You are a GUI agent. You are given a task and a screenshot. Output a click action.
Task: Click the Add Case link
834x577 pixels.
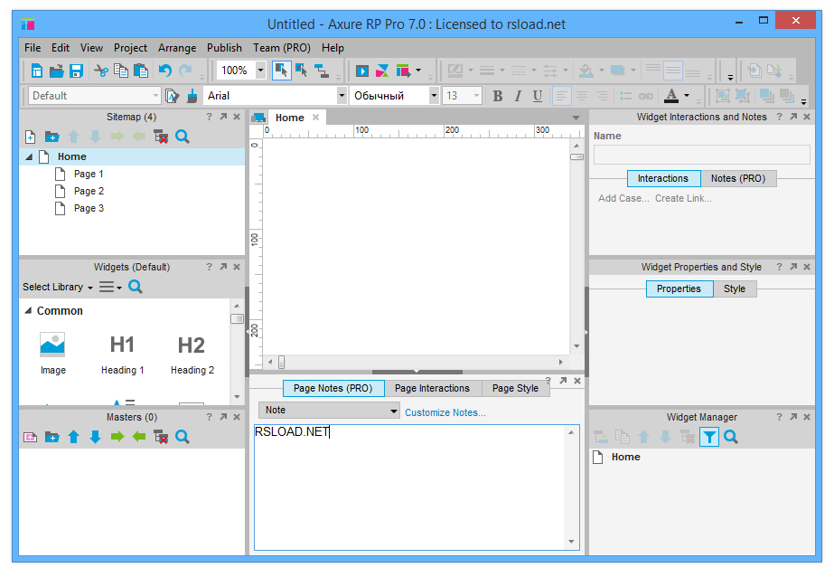pyautogui.click(x=623, y=198)
